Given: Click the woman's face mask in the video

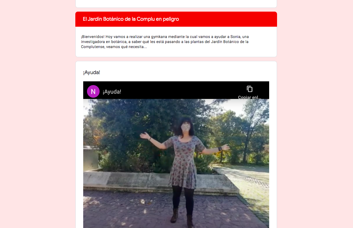Looking at the screenshot, I should point(186,128).
